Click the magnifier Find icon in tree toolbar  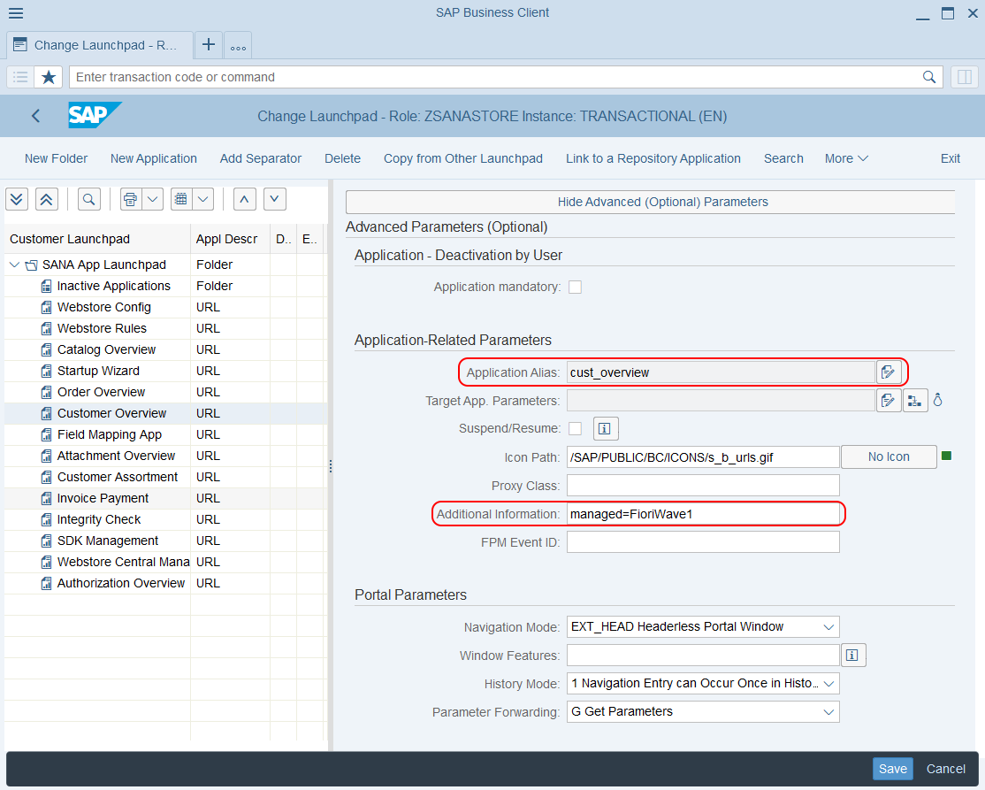(x=89, y=199)
